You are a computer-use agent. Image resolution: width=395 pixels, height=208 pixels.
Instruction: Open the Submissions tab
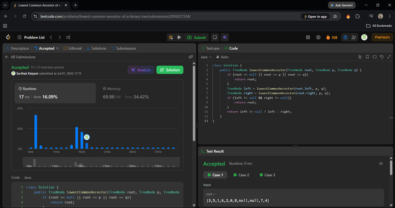coord(123,48)
